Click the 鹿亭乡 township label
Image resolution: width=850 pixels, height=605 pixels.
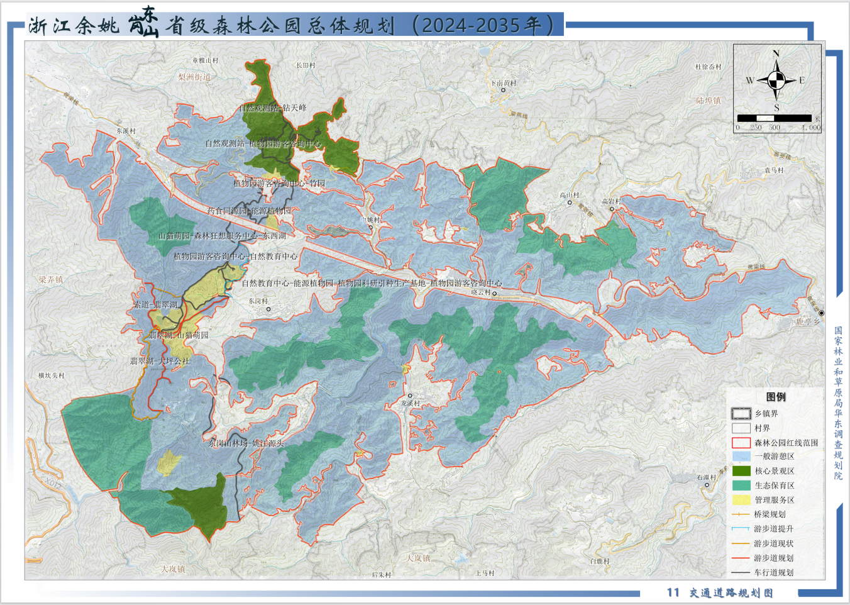[x=808, y=322]
